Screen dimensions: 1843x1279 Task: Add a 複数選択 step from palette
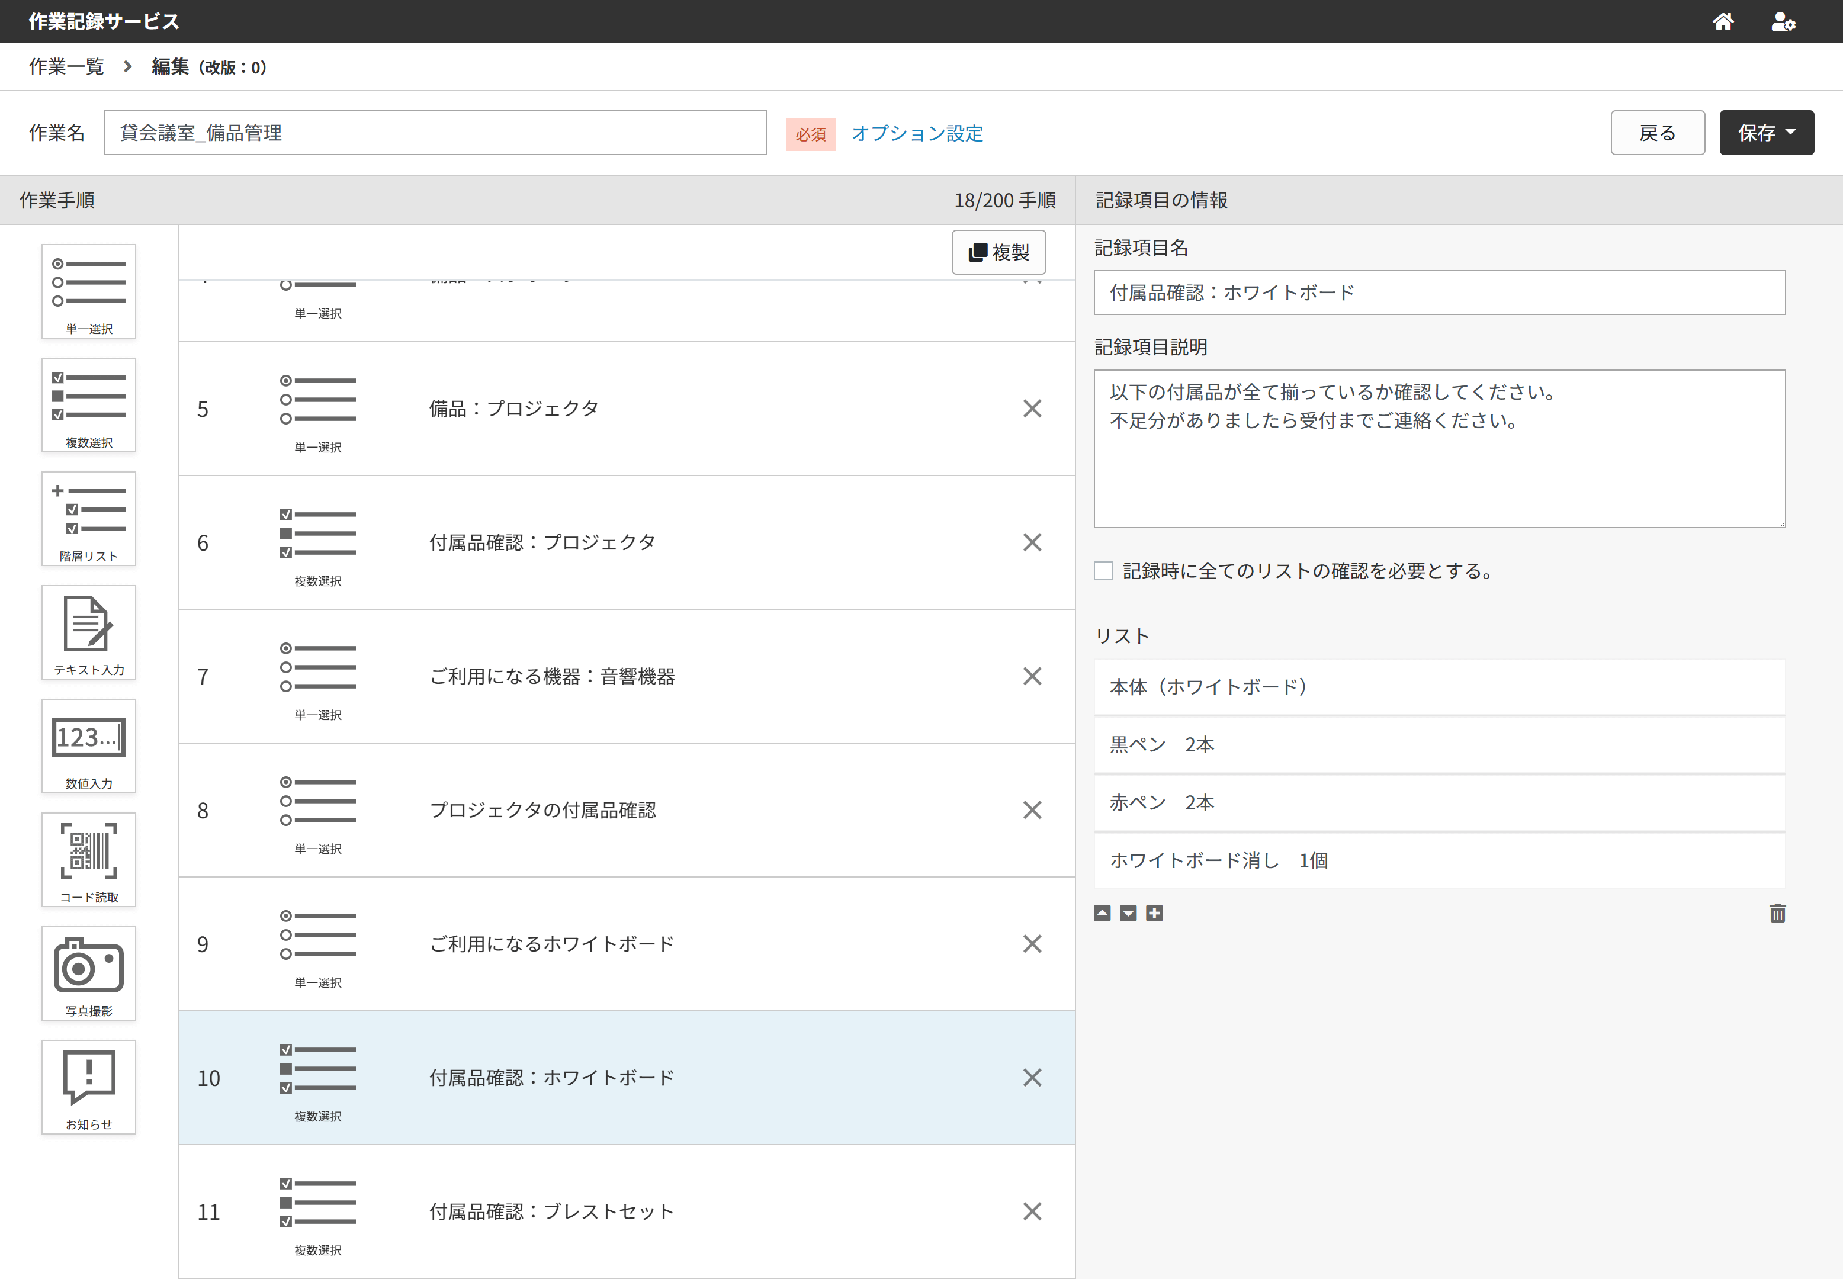(89, 406)
